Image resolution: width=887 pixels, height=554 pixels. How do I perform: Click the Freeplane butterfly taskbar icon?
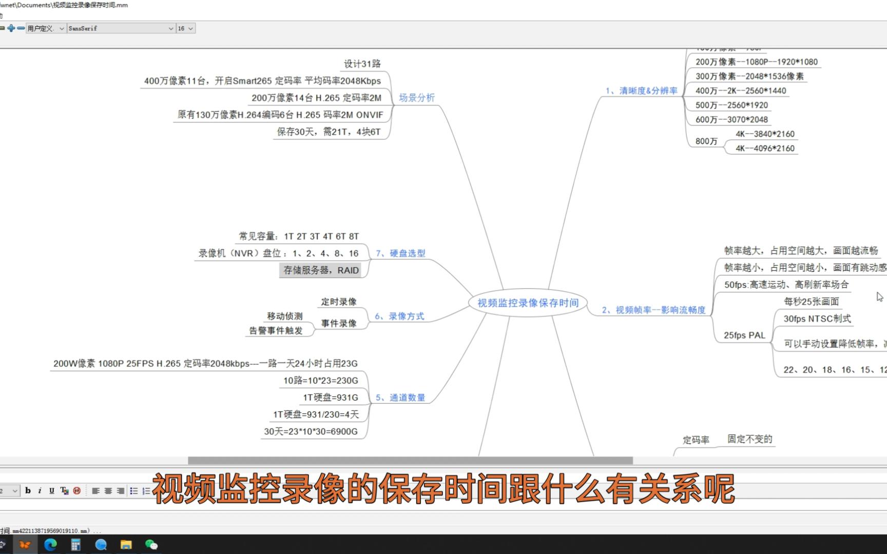pos(25,545)
